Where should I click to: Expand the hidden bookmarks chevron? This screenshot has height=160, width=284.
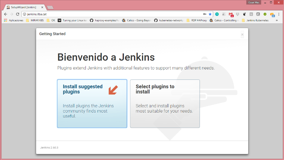click(277, 20)
